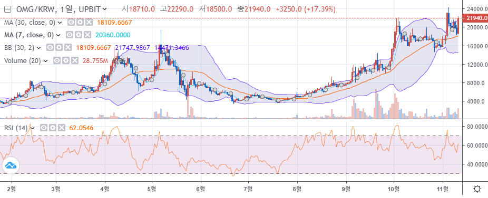Hide the MA (30, close, 0) indicator
Viewport: 488px width, 198px height.
[71, 23]
